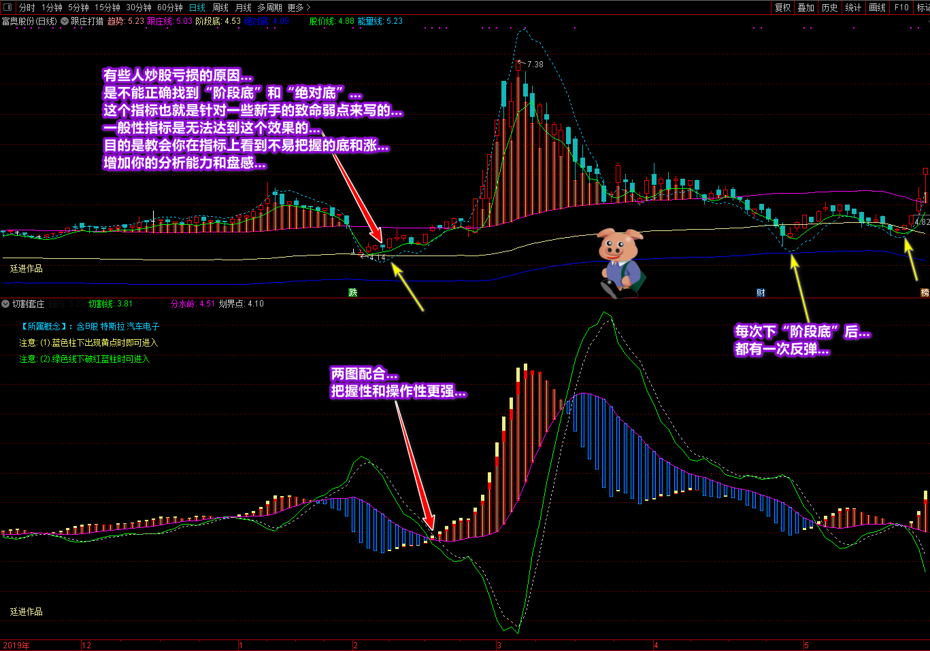Open the 画线 drawing tools
The image size is (930, 651).
coord(877,7)
